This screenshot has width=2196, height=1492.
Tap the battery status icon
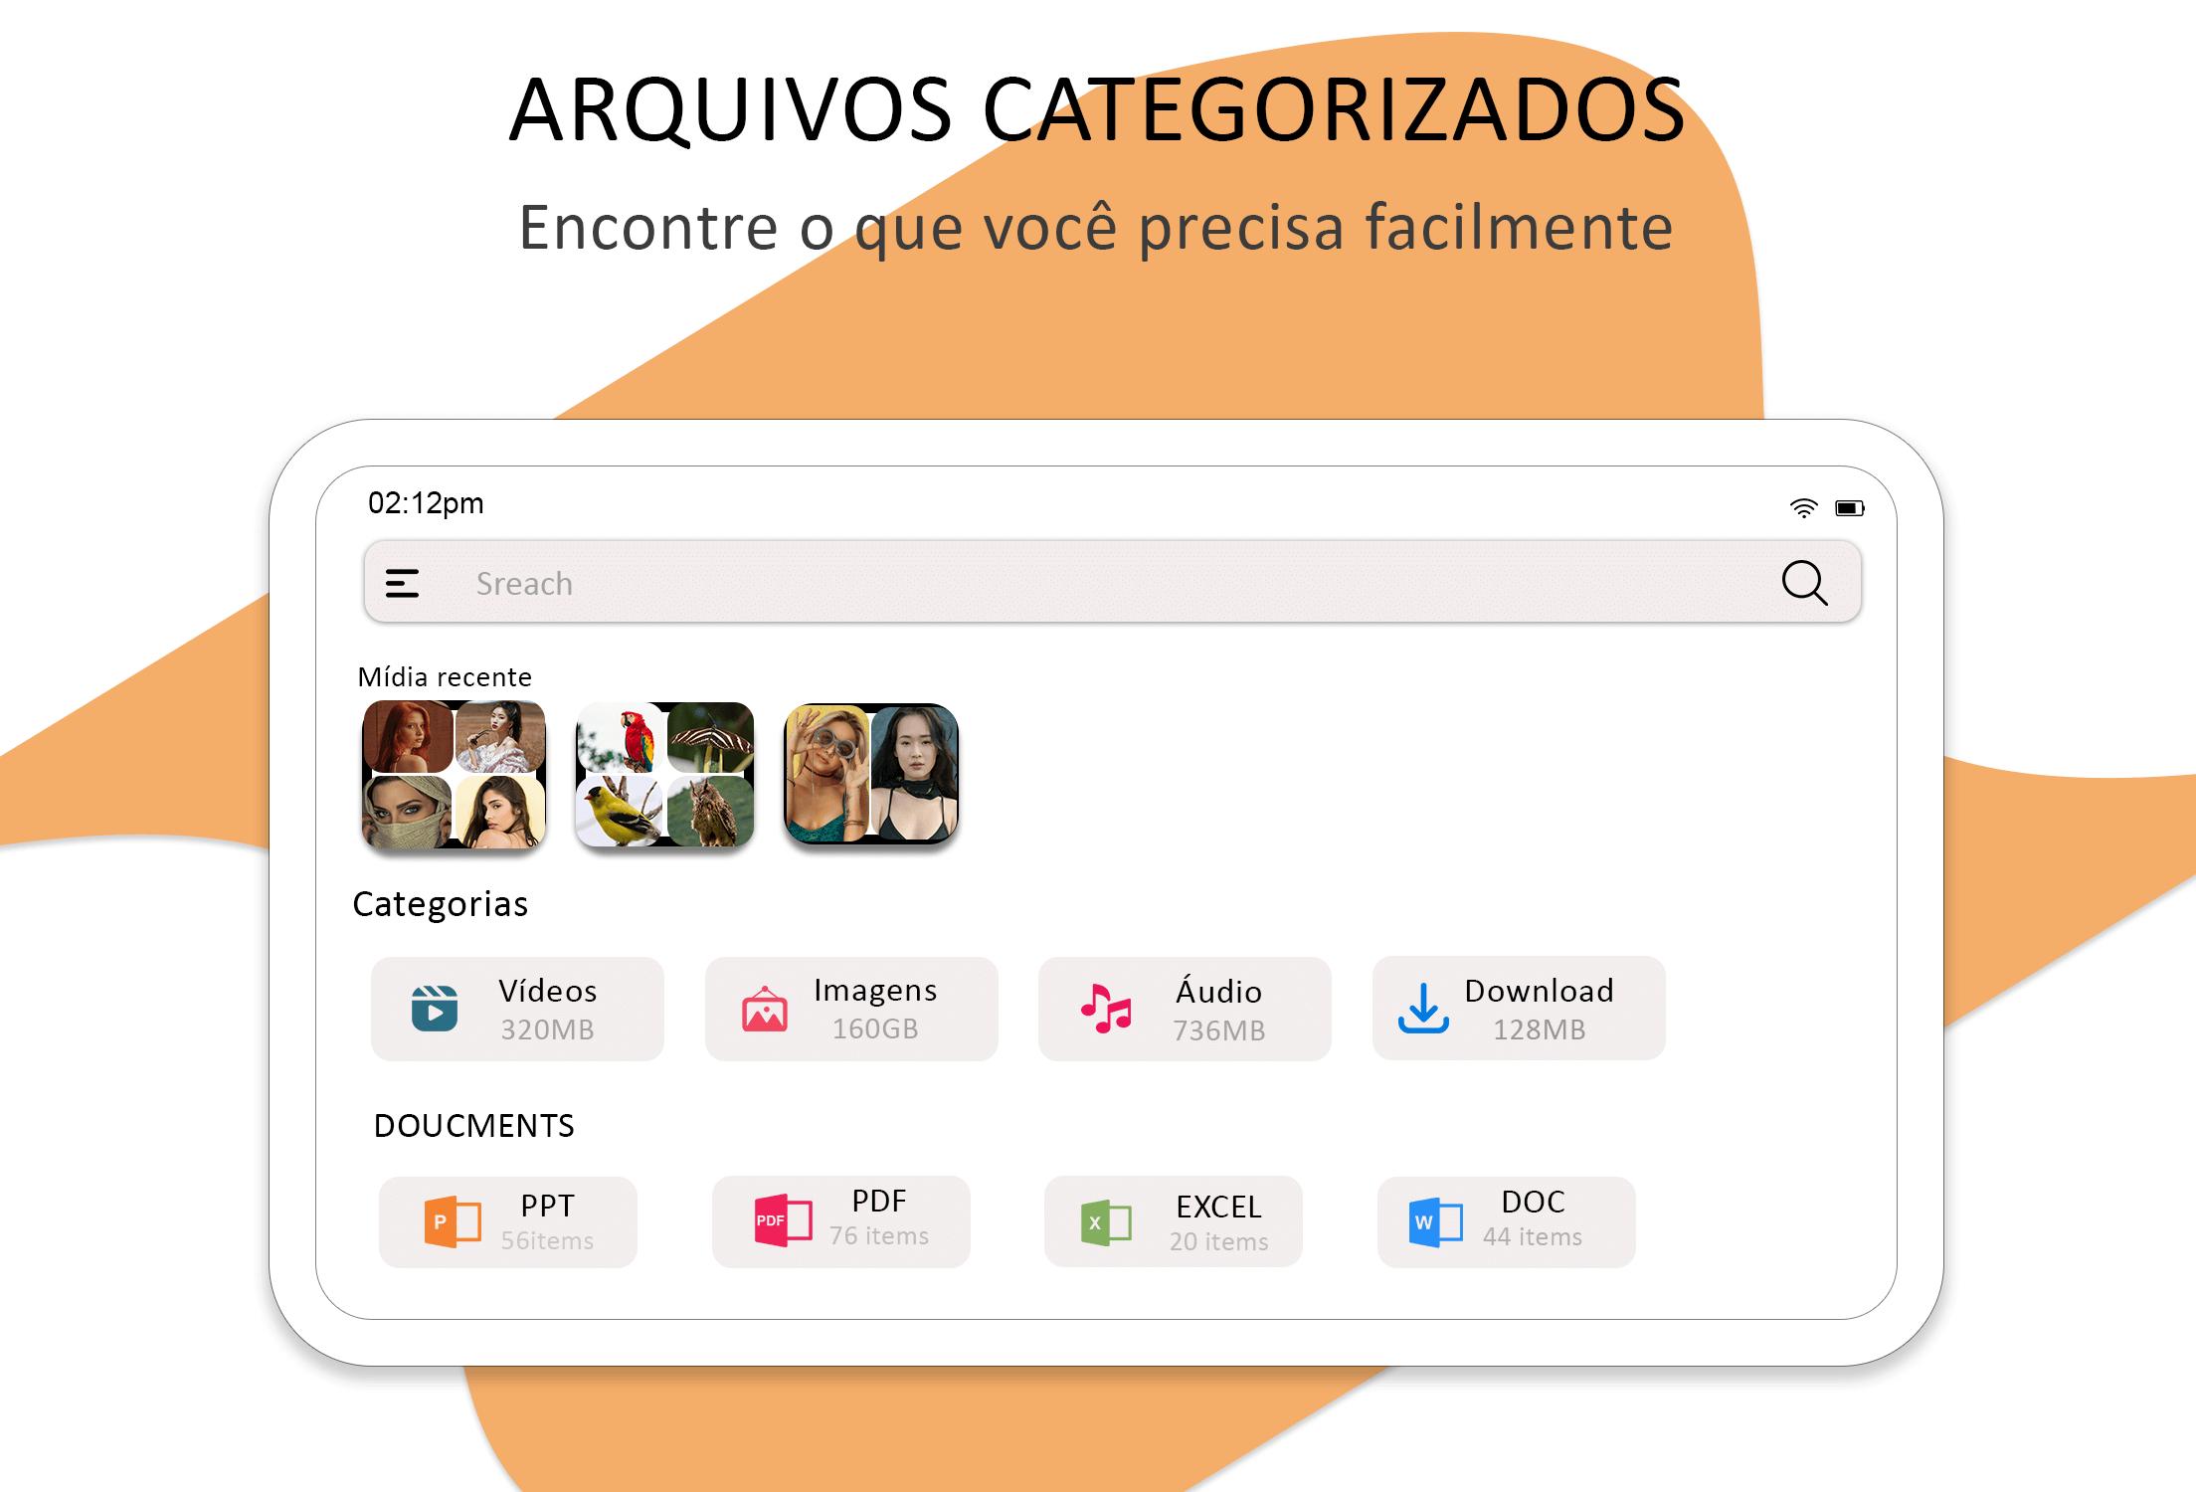click(x=1850, y=508)
